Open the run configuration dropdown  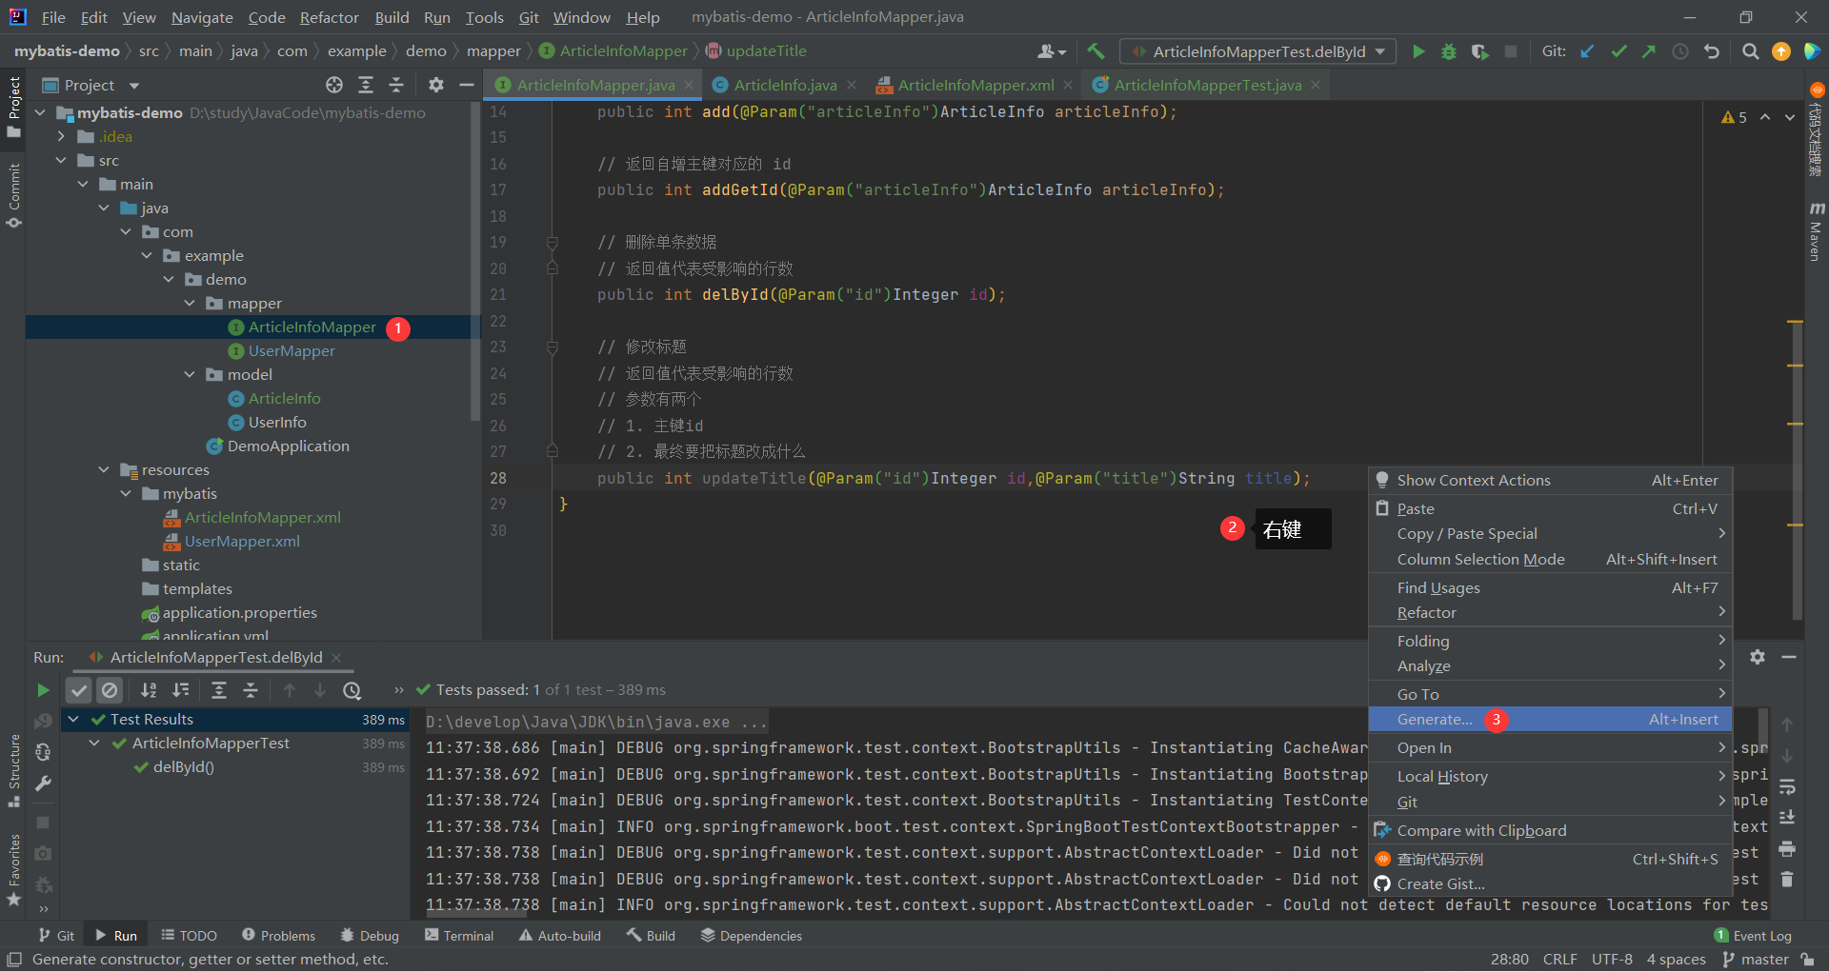[x=1258, y=51]
